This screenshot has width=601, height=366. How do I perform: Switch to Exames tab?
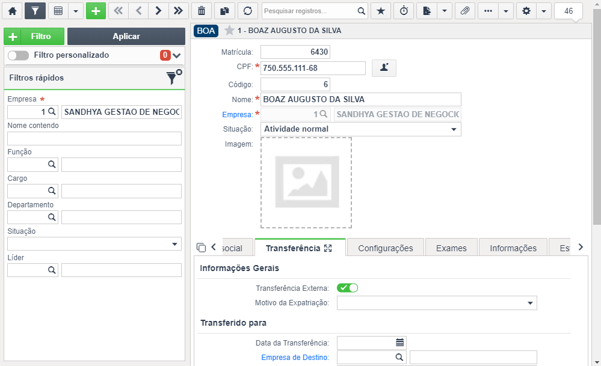point(452,248)
